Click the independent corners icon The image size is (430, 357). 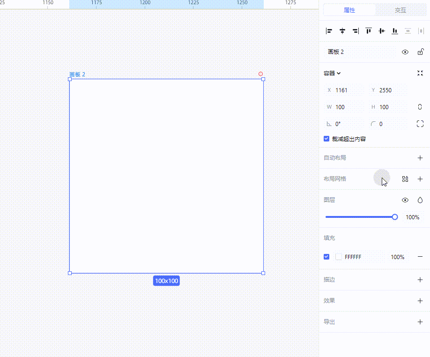(420, 124)
